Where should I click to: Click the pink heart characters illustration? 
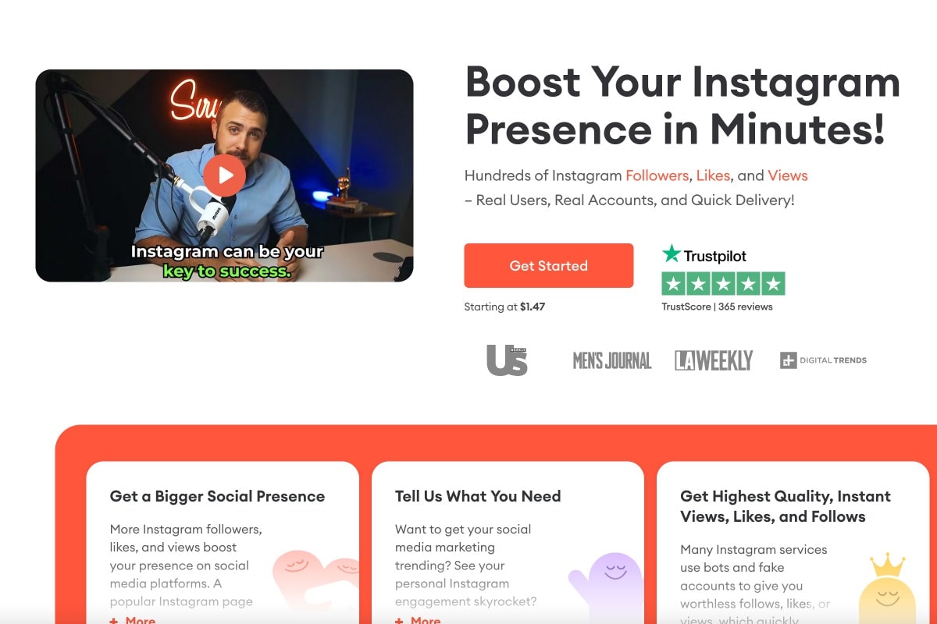click(x=315, y=587)
